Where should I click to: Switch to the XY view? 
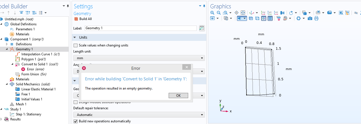tap(263, 13)
